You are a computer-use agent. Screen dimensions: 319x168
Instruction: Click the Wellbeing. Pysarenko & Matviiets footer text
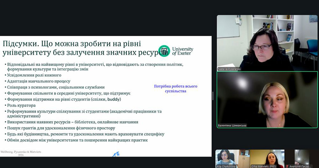point(21,153)
